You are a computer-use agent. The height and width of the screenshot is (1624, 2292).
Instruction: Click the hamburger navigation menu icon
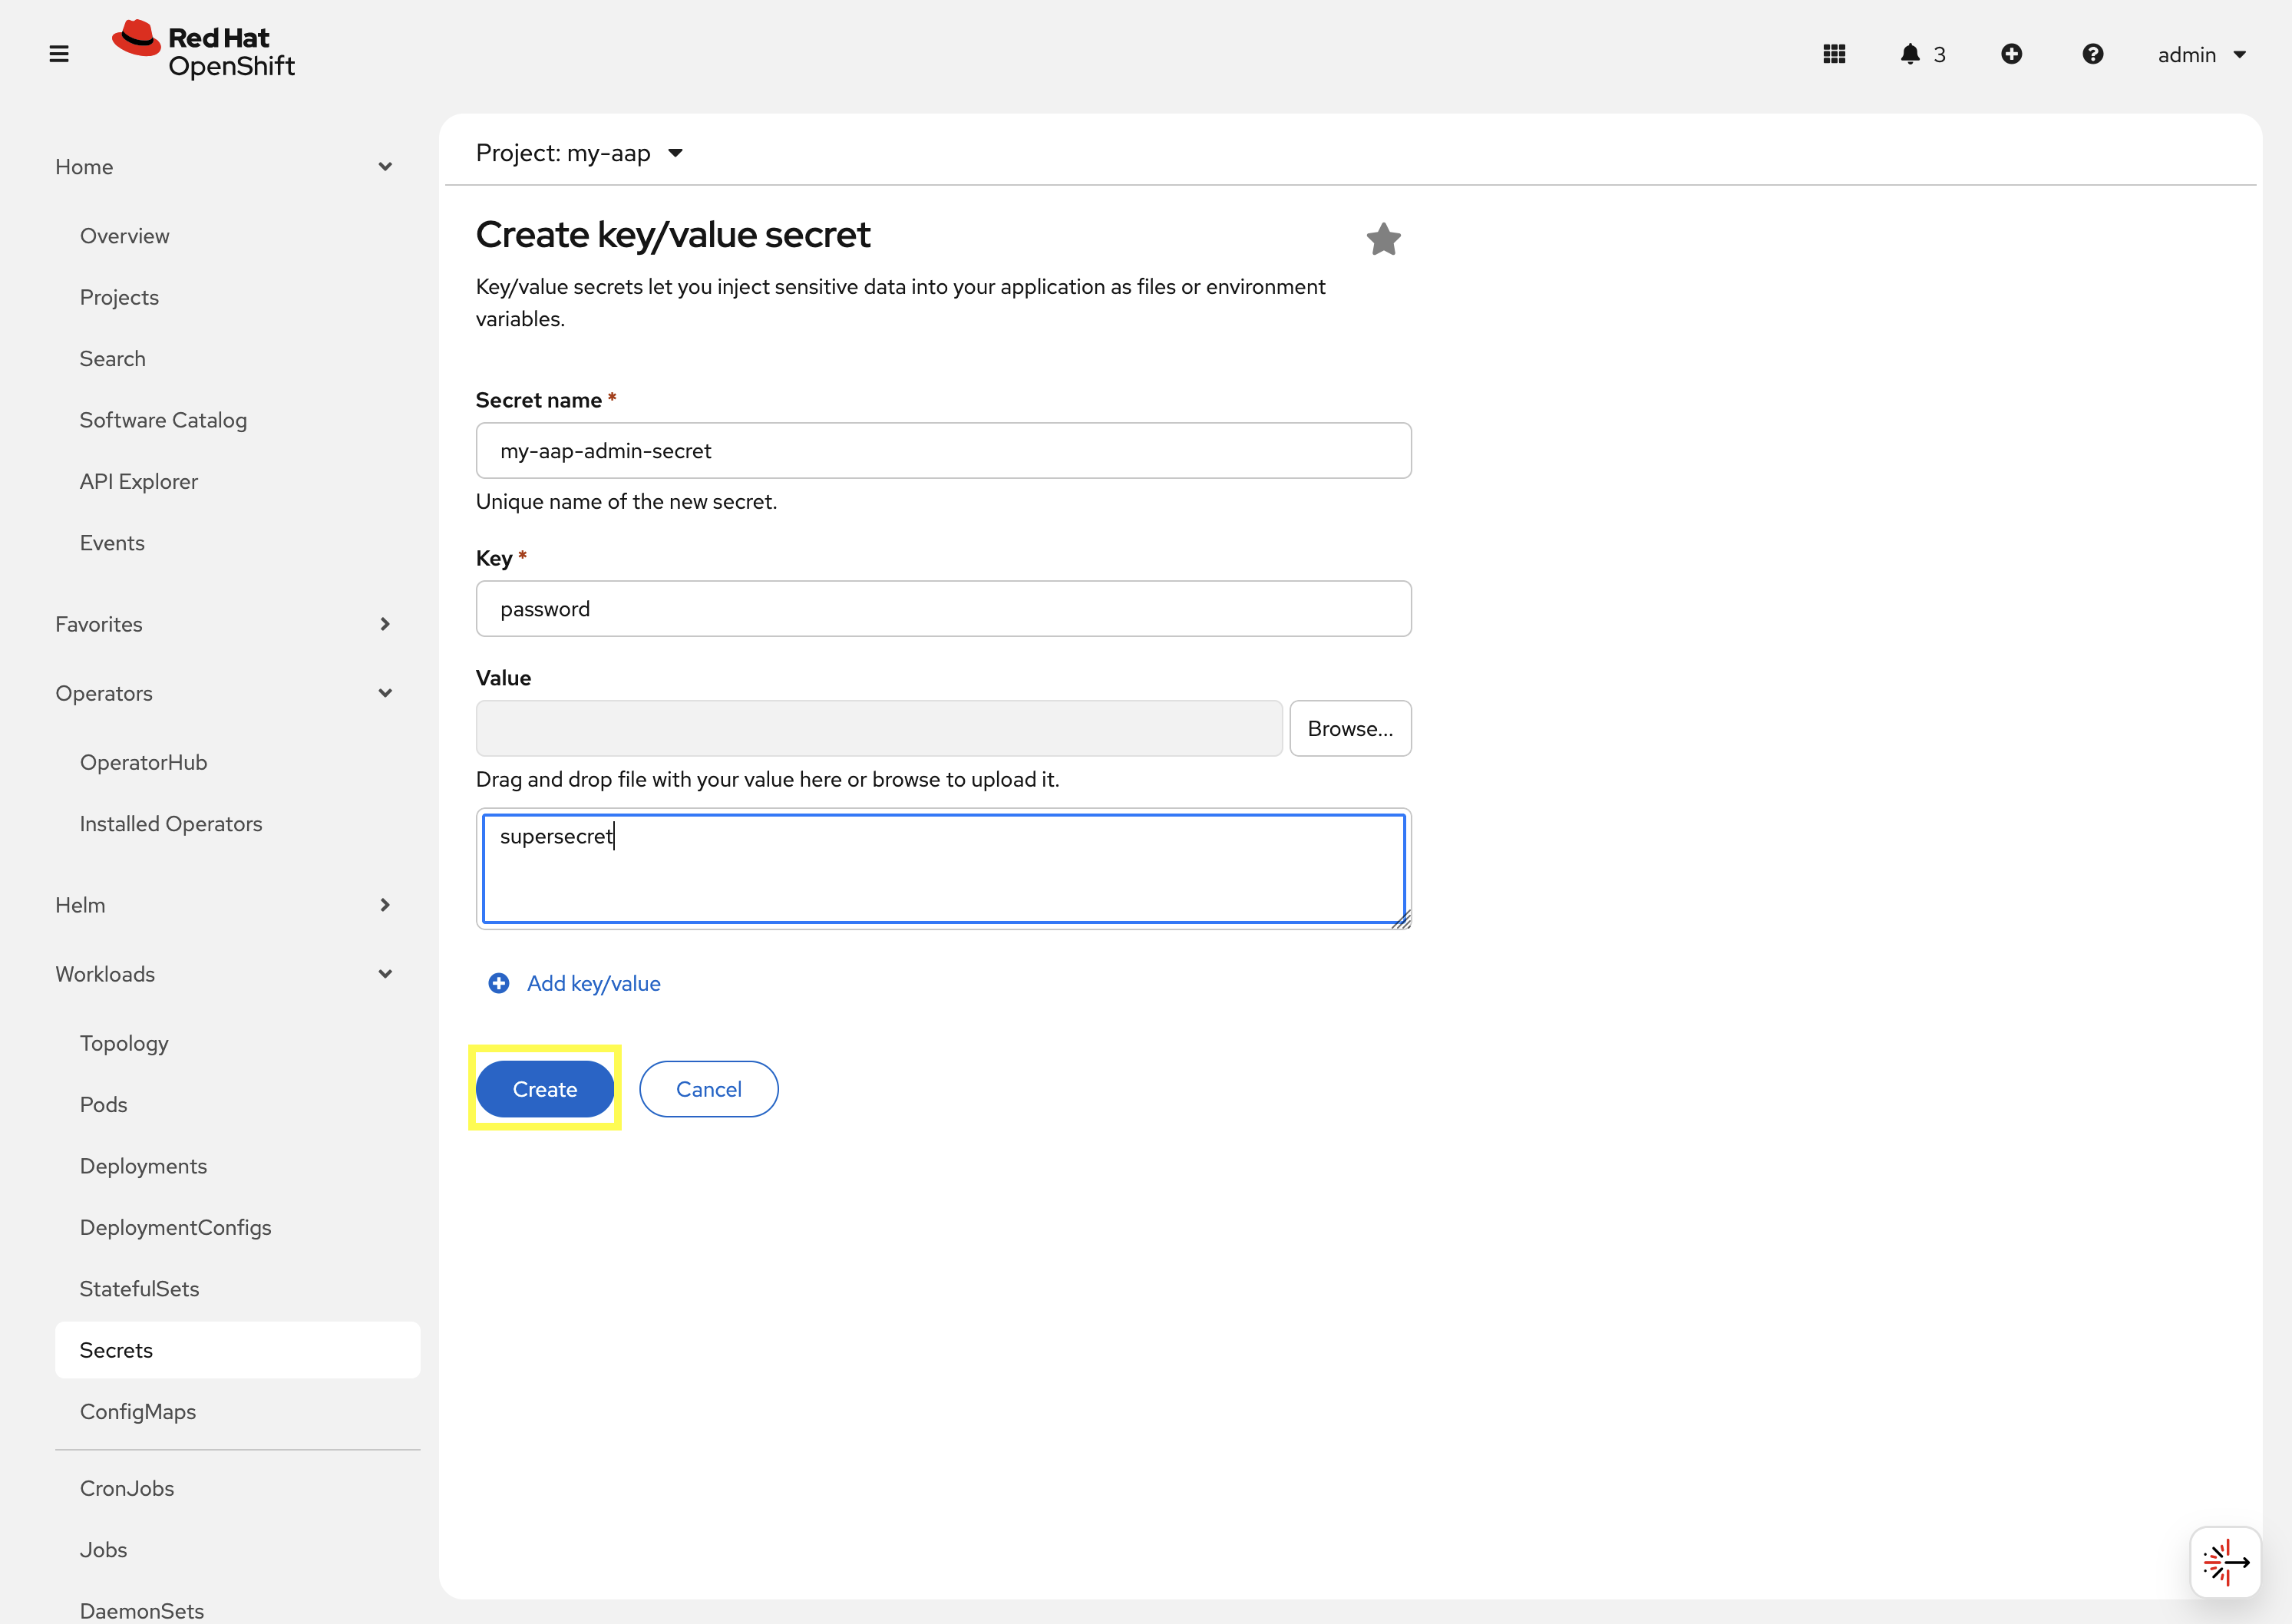59,54
